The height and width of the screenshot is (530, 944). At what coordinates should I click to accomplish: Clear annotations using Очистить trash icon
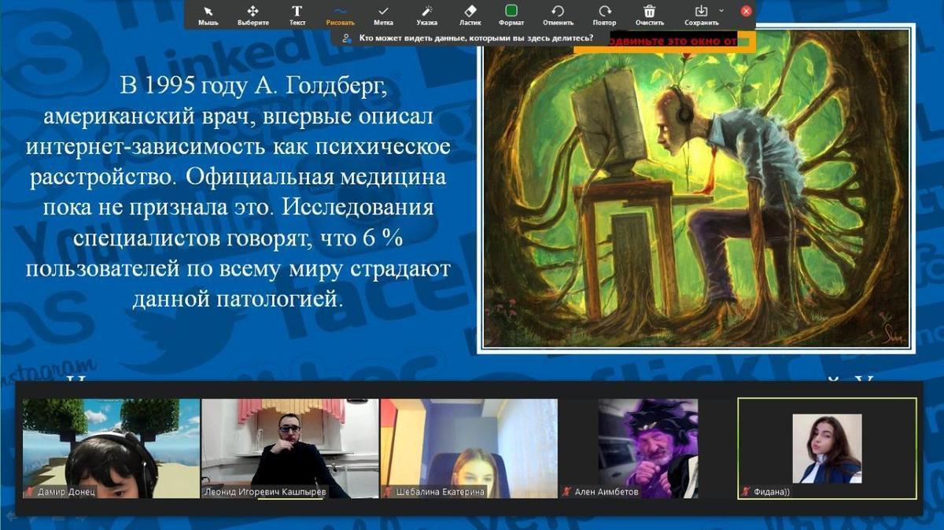[650, 14]
